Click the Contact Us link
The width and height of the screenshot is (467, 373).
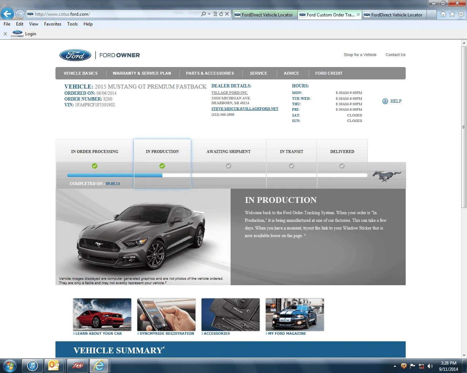395,55
